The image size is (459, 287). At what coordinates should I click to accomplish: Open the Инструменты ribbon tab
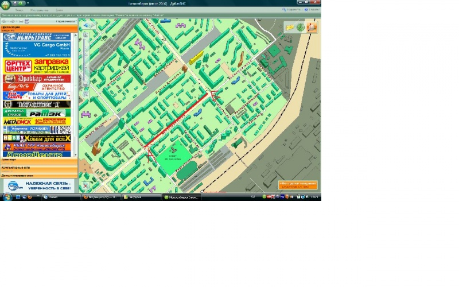point(39,10)
